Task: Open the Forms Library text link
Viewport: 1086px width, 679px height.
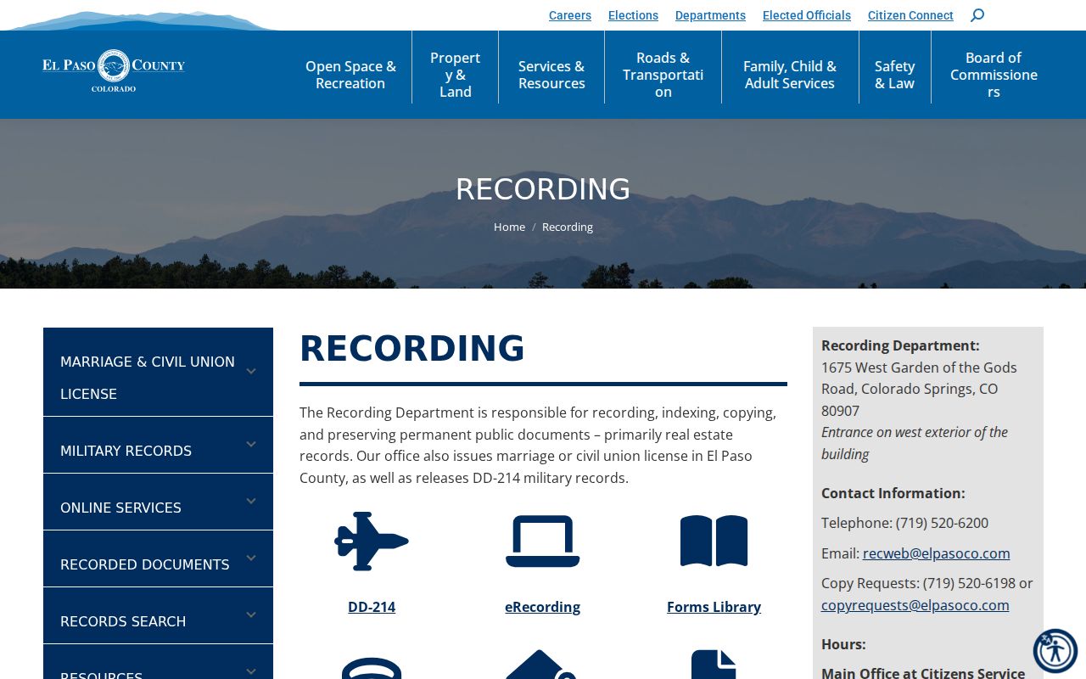Action: [714, 607]
